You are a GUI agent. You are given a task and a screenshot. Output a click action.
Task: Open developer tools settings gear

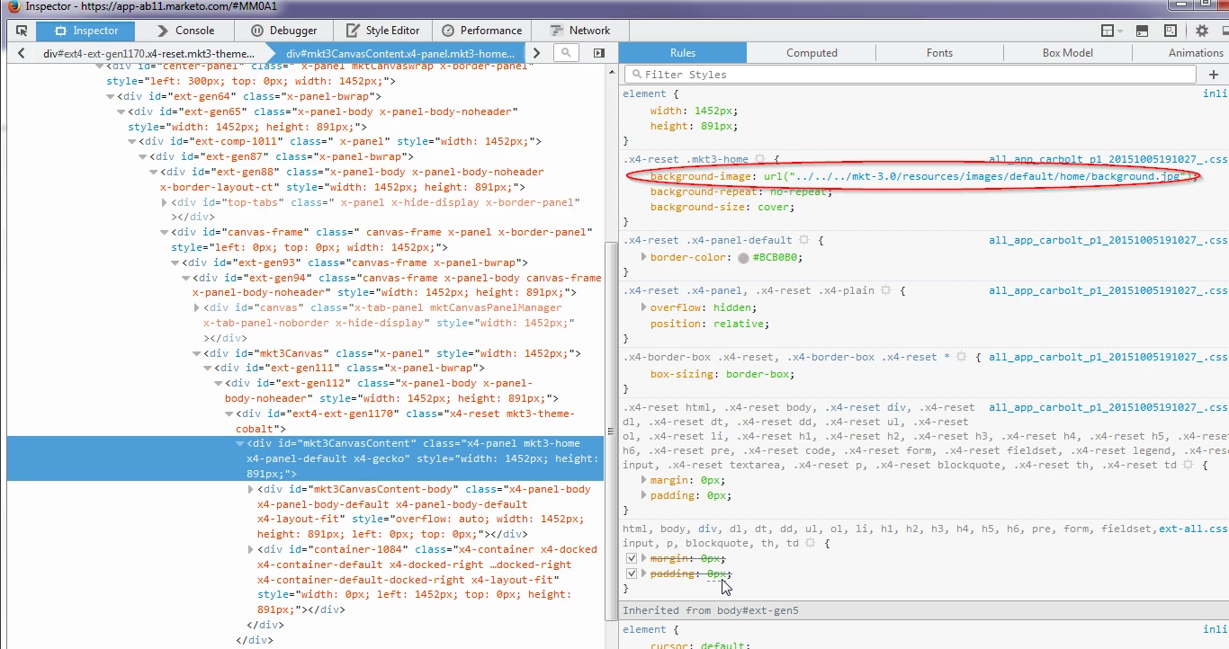point(1202,31)
